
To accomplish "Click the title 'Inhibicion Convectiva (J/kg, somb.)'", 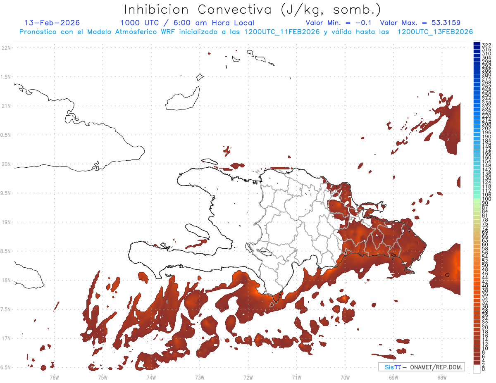I will pos(252,10).
